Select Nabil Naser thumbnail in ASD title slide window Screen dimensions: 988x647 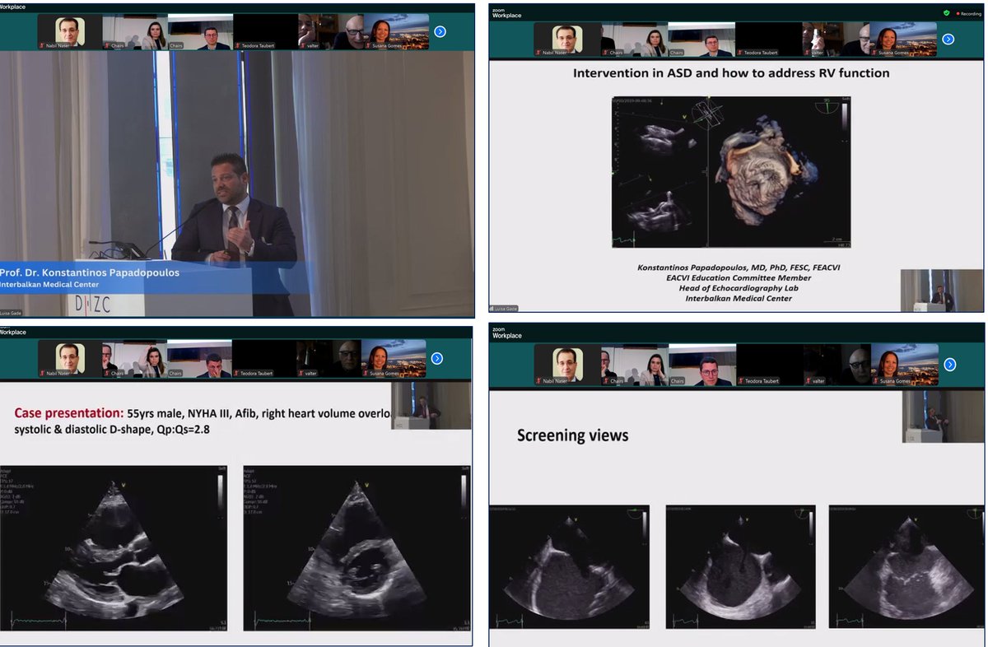[567, 39]
